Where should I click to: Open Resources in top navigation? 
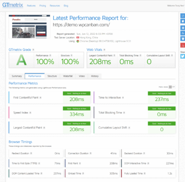coord(55,6)
